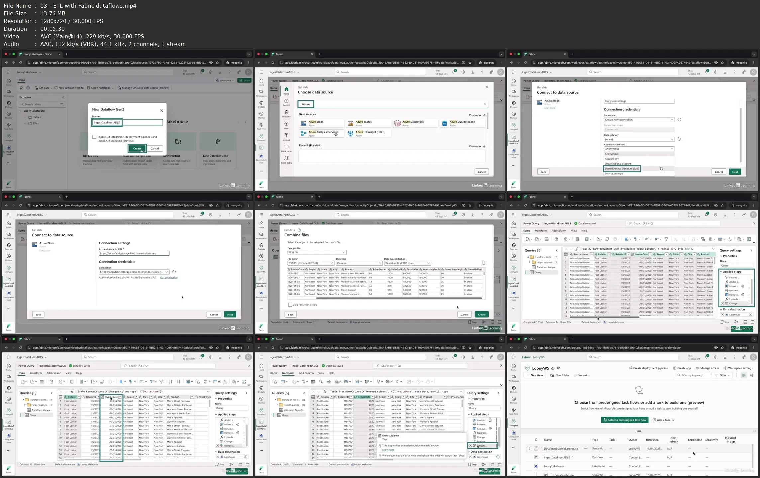Click Blank table in Choose data source sidebar
Viewport: 760px width, 478px height.
(286, 148)
